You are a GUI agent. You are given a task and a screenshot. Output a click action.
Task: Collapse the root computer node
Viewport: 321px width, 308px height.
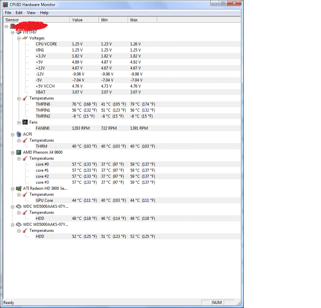[6, 26]
